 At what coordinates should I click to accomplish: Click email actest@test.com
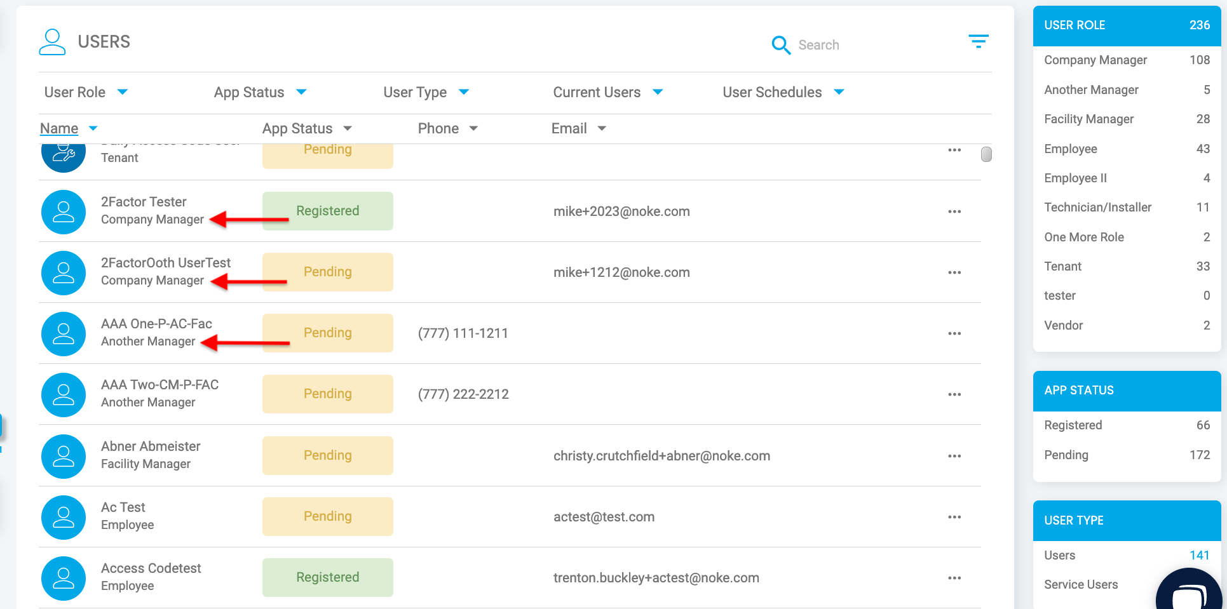tap(604, 517)
